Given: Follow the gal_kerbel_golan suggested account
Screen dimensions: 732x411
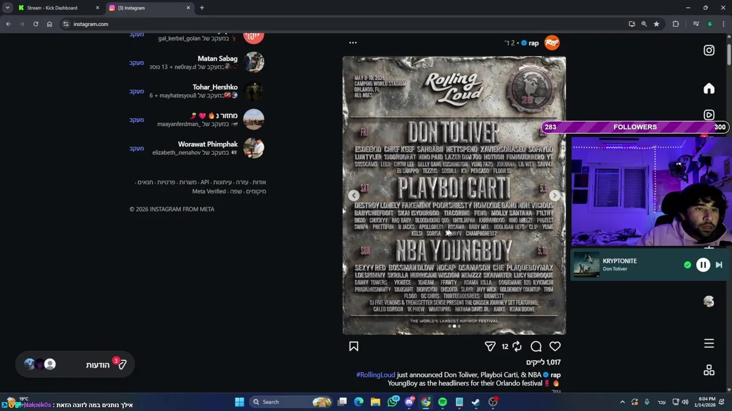Looking at the screenshot, I should (137, 35).
